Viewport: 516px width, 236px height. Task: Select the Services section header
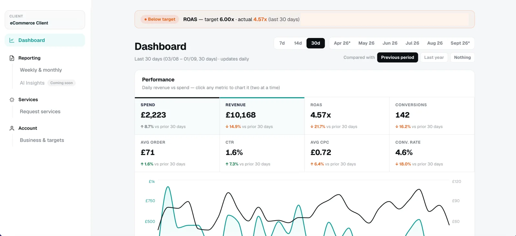click(x=28, y=99)
